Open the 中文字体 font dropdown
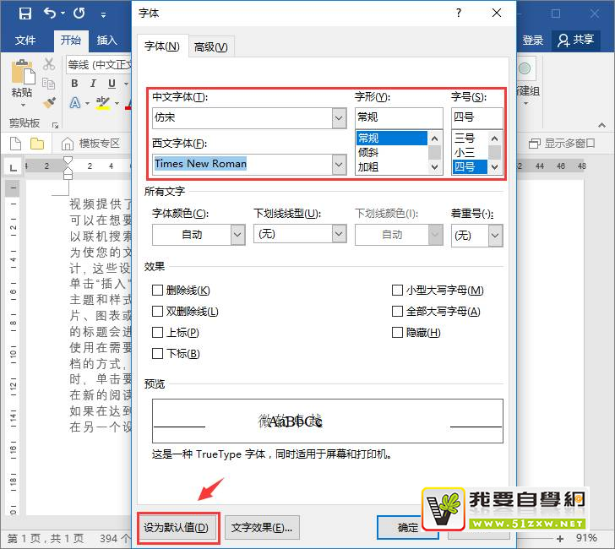The height and width of the screenshot is (549, 615). click(339, 118)
